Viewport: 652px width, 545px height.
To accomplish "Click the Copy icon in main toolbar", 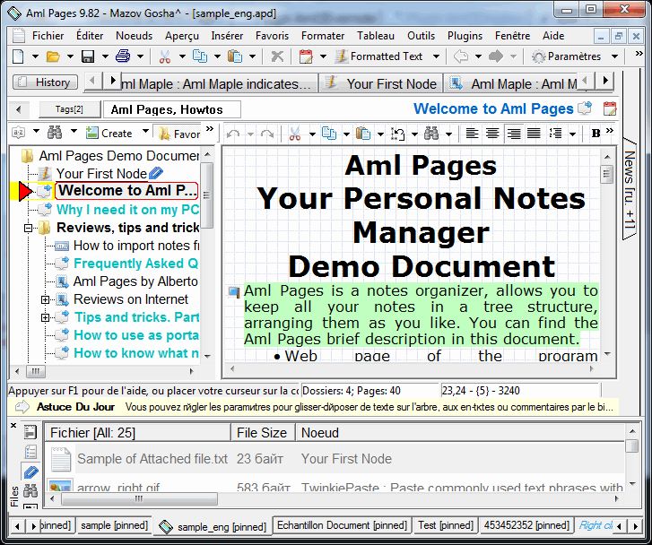I will 200,56.
